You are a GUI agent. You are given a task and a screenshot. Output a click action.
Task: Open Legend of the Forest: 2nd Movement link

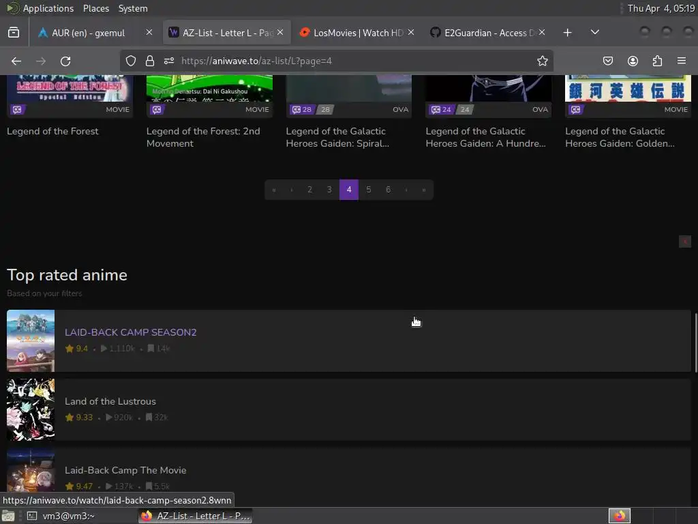click(203, 137)
